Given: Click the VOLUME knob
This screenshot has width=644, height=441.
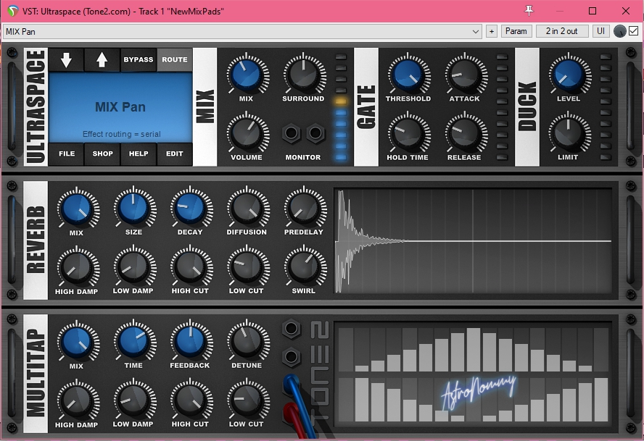Looking at the screenshot, I should pos(246,134).
